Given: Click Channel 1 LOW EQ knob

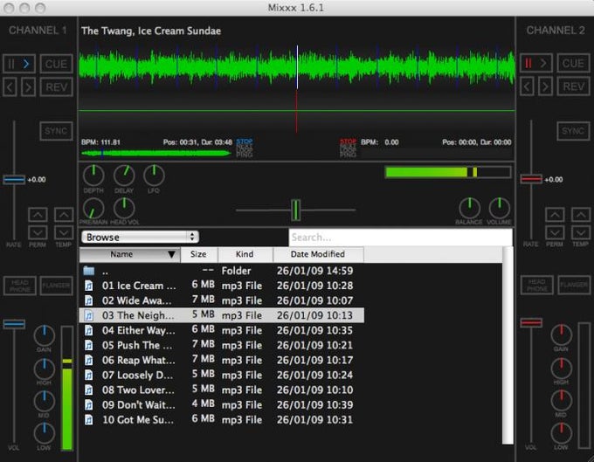Looking at the screenshot, I should tap(45, 433).
